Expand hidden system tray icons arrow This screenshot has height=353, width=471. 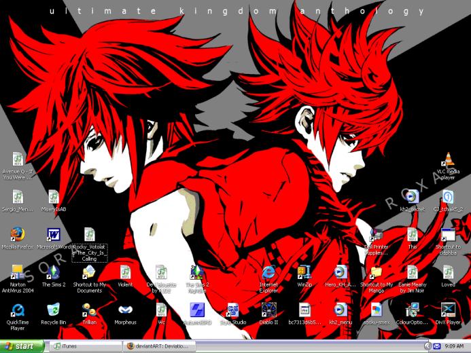[428, 346]
